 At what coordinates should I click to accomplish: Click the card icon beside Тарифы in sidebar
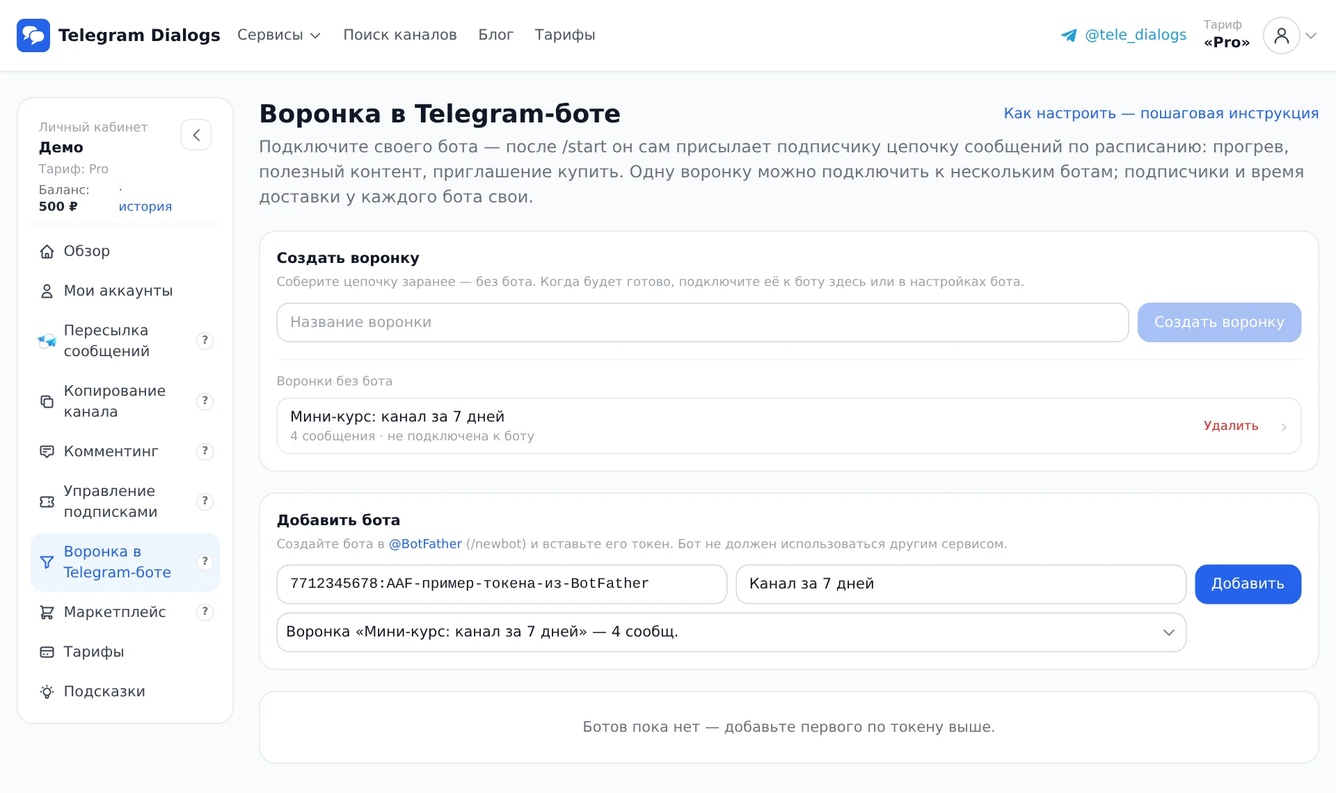click(x=47, y=652)
